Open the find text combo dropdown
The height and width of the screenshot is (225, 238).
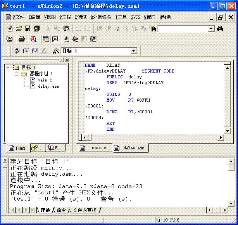(x=211, y=29)
